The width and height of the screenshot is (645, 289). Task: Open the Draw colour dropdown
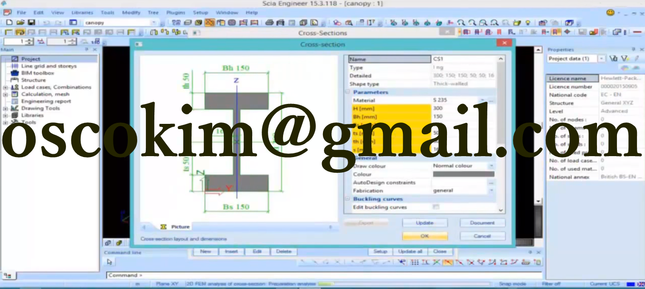coord(491,166)
